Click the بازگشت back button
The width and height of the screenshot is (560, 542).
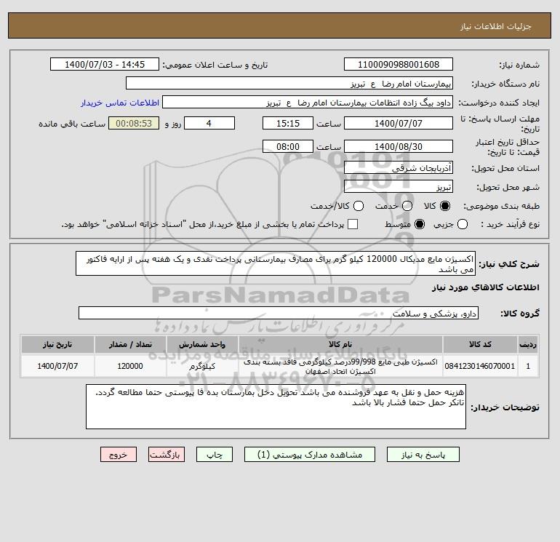pyautogui.click(x=167, y=455)
